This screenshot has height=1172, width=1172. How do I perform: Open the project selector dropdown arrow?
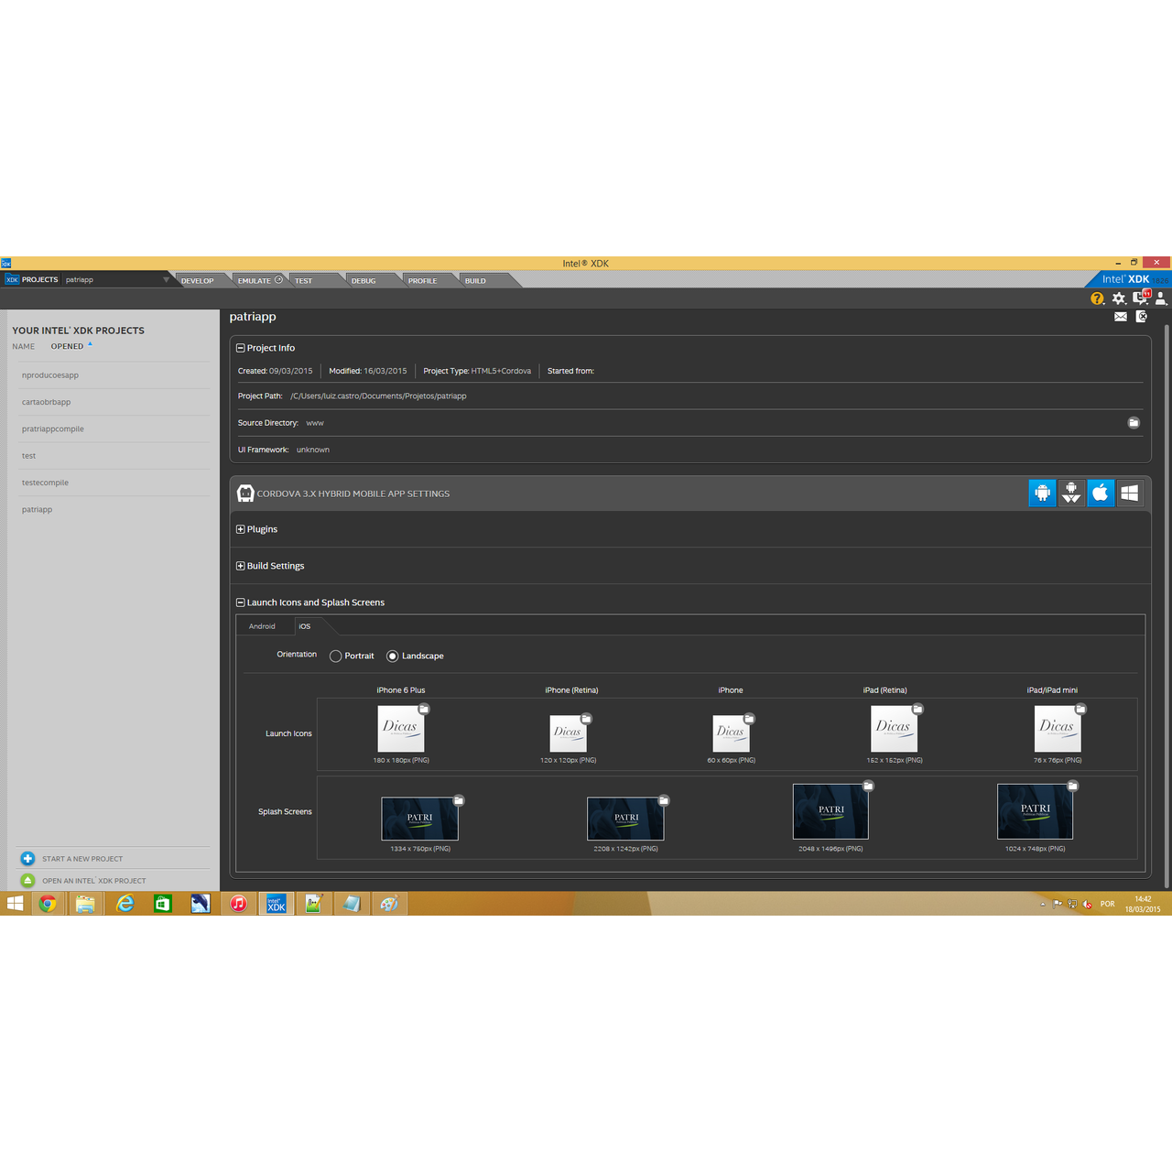pyautogui.click(x=166, y=280)
